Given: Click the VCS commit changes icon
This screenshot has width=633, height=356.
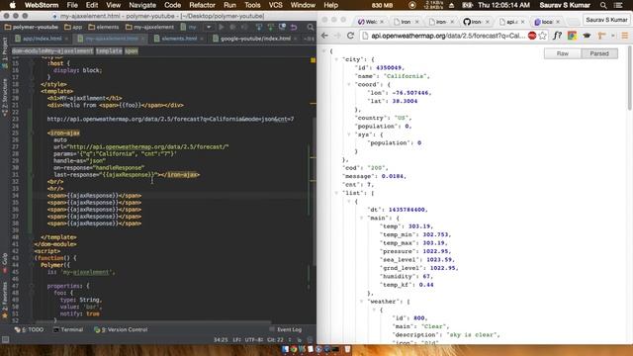Looking at the screenshot, I should [x=270, y=27].
